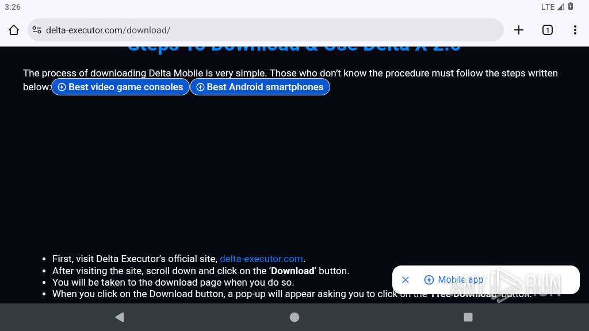Tap the Android back navigation button
589x331 pixels.
(120, 317)
